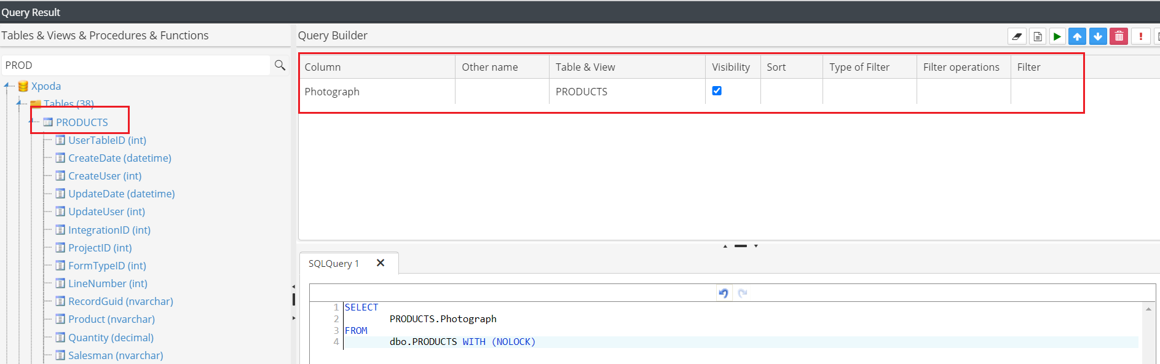Select Salesman (nvarchar) column
The height and width of the screenshot is (364, 1160).
[x=116, y=355]
